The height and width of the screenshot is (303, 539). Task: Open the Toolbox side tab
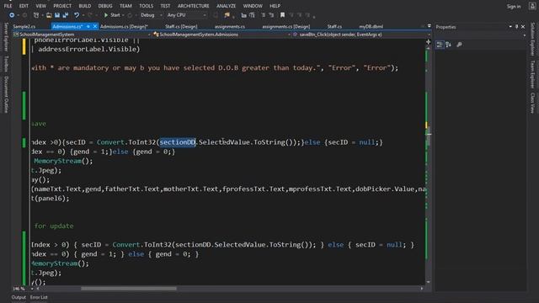(6, 64)
